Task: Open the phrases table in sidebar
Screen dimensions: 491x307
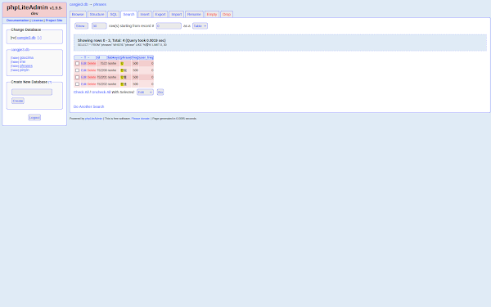Action: (x=26, y=65)
